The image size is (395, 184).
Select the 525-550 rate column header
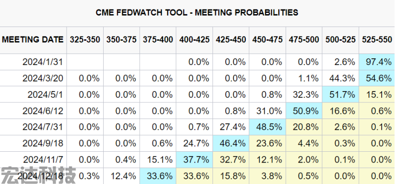377,40
